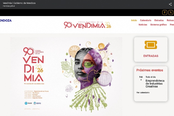174x116 pixels.
Task: Click the Vendimia 2026 header logo
Action: [88, 25]
